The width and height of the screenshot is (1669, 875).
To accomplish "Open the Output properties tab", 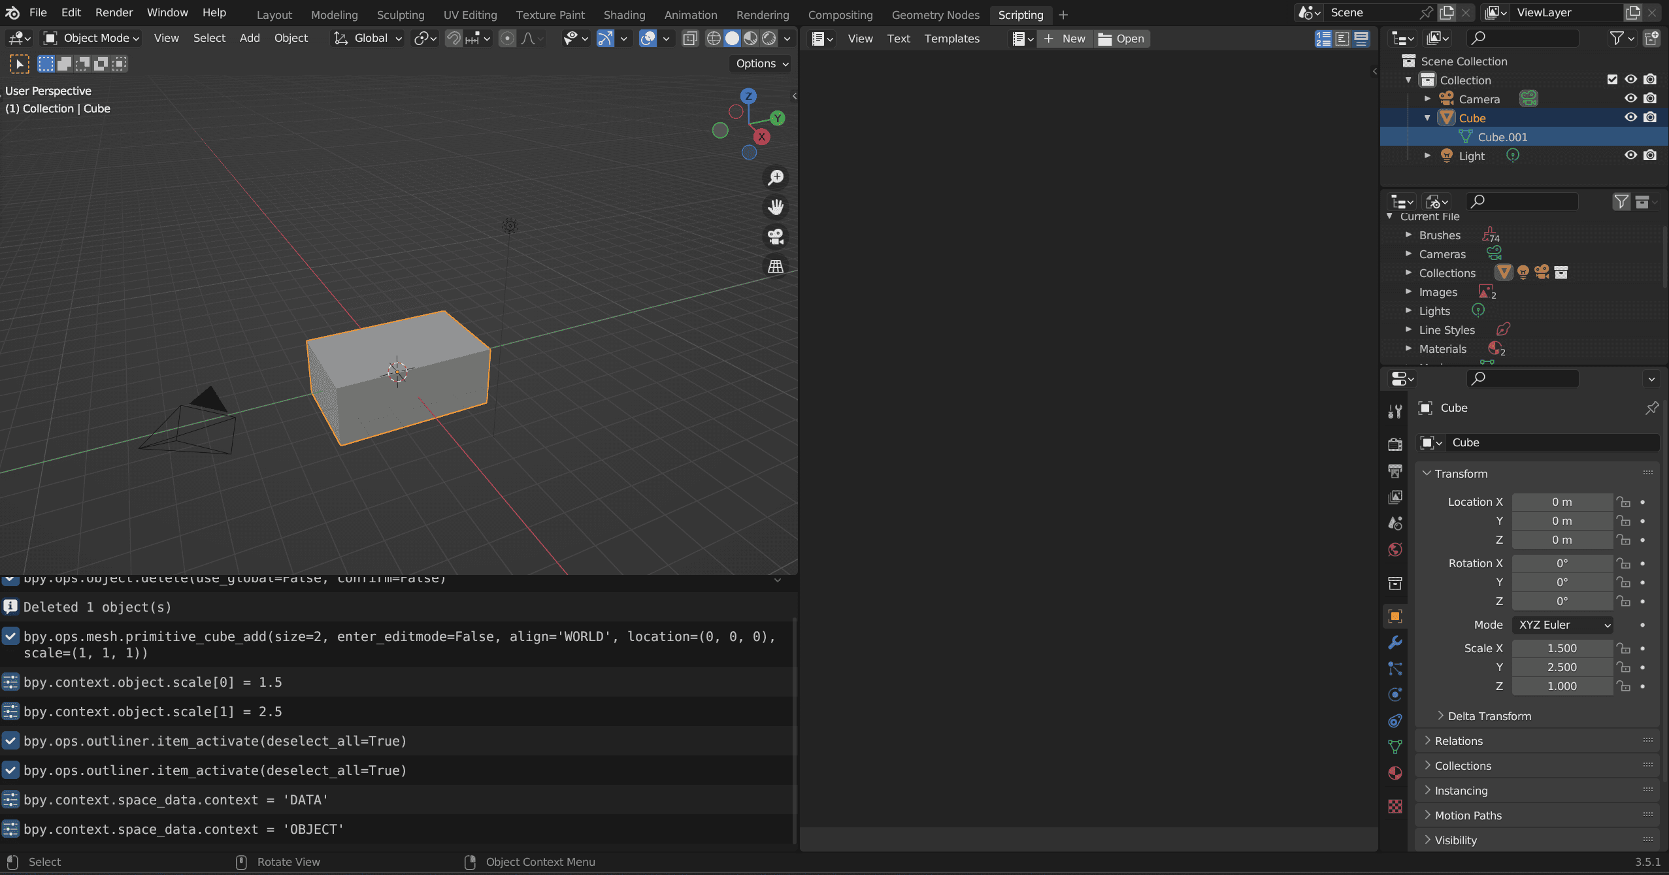I will pos(1395,471).
